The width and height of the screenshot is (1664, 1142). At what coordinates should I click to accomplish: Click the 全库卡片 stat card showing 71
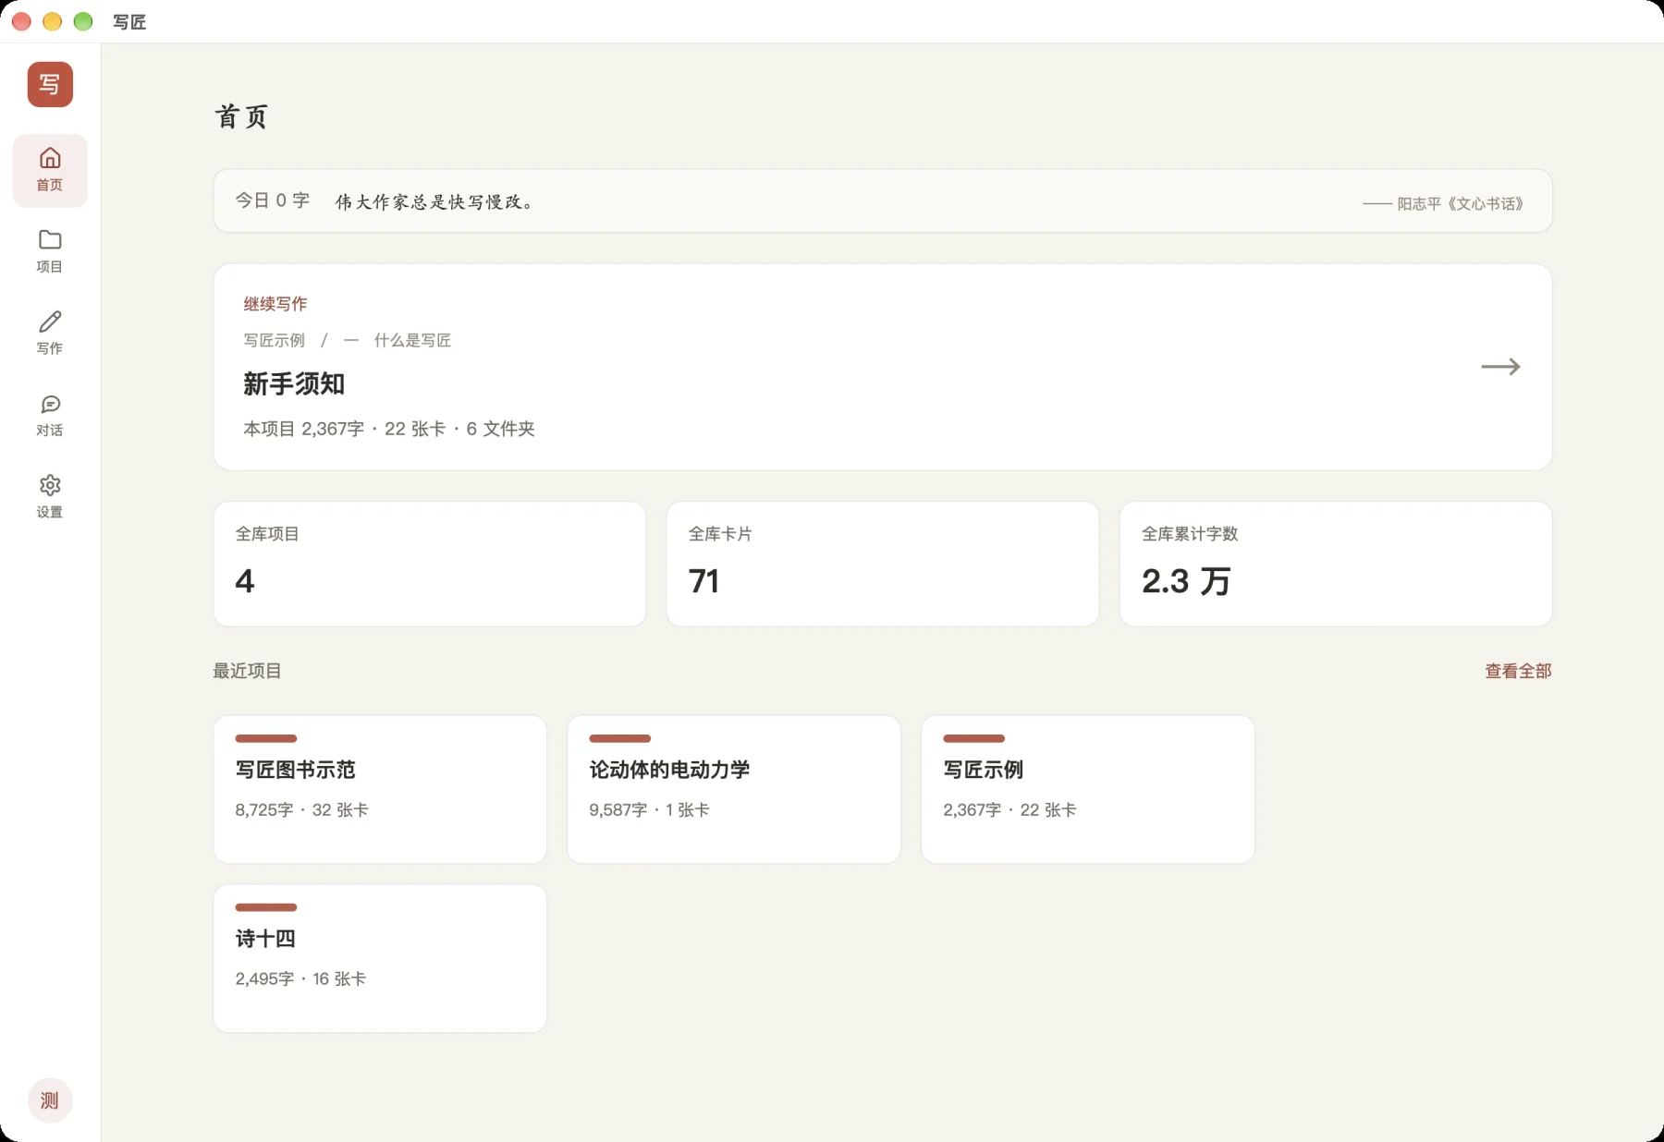(x=883, y=564)
